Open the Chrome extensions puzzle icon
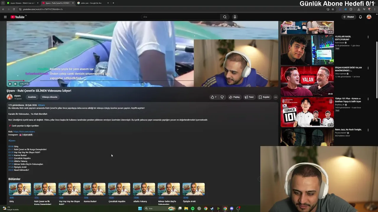 pos(351,9)
